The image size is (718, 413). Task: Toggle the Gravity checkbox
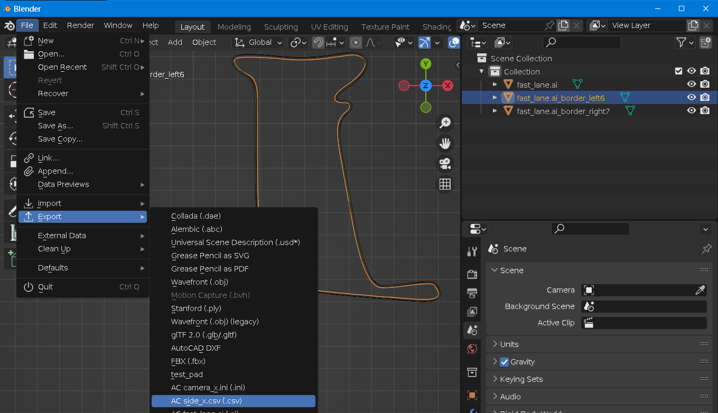[x=504, y=362]
